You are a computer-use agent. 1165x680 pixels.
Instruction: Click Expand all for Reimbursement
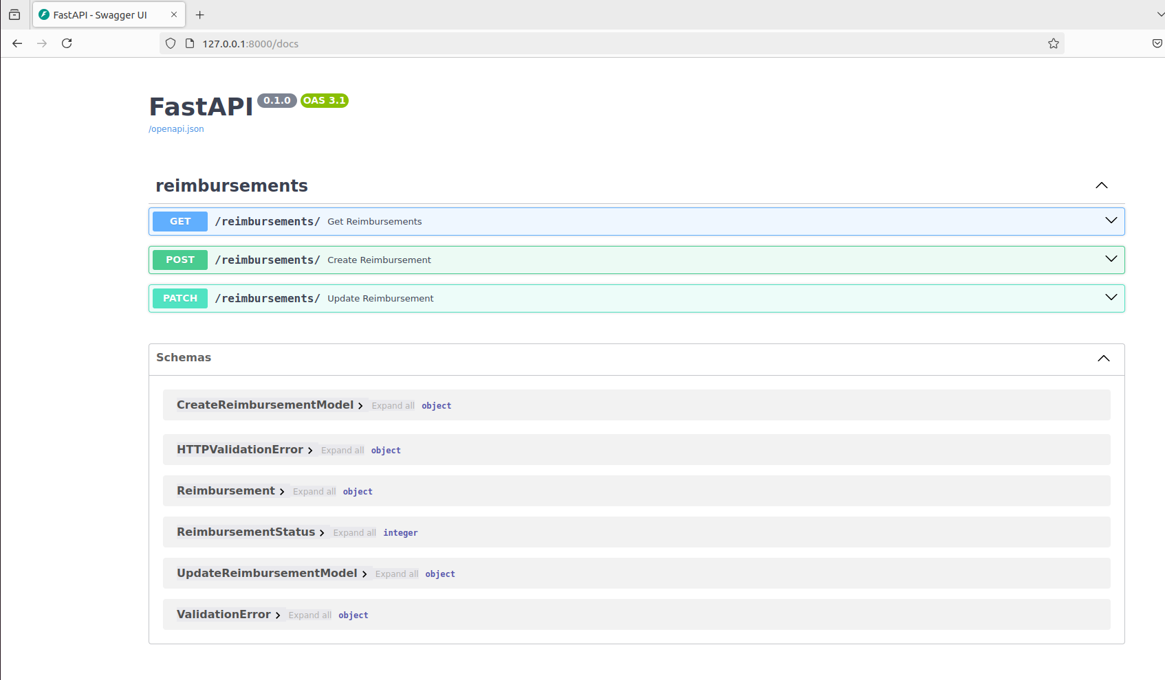314,492
